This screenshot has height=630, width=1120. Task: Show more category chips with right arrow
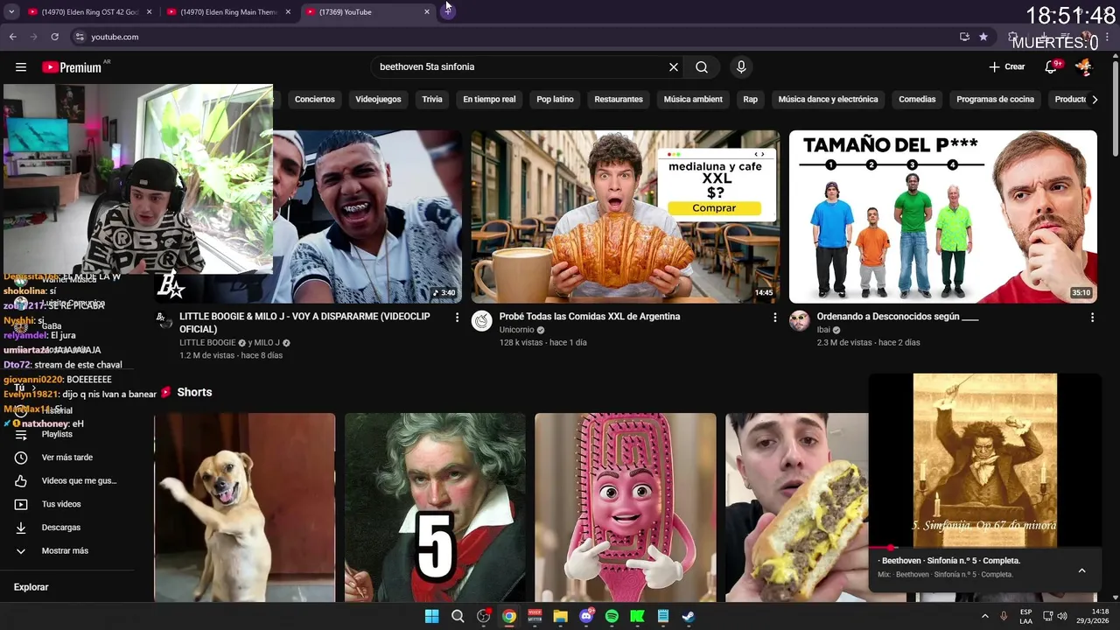(x=1094, y=100)
